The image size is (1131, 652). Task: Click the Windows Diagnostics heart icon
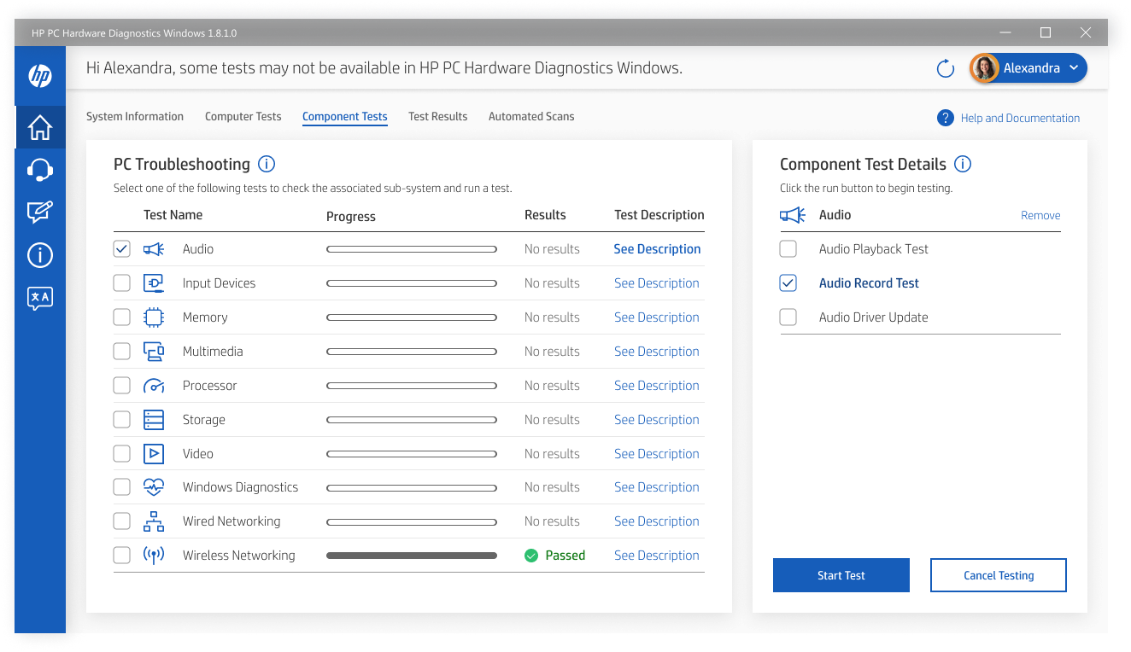(154, 487)
